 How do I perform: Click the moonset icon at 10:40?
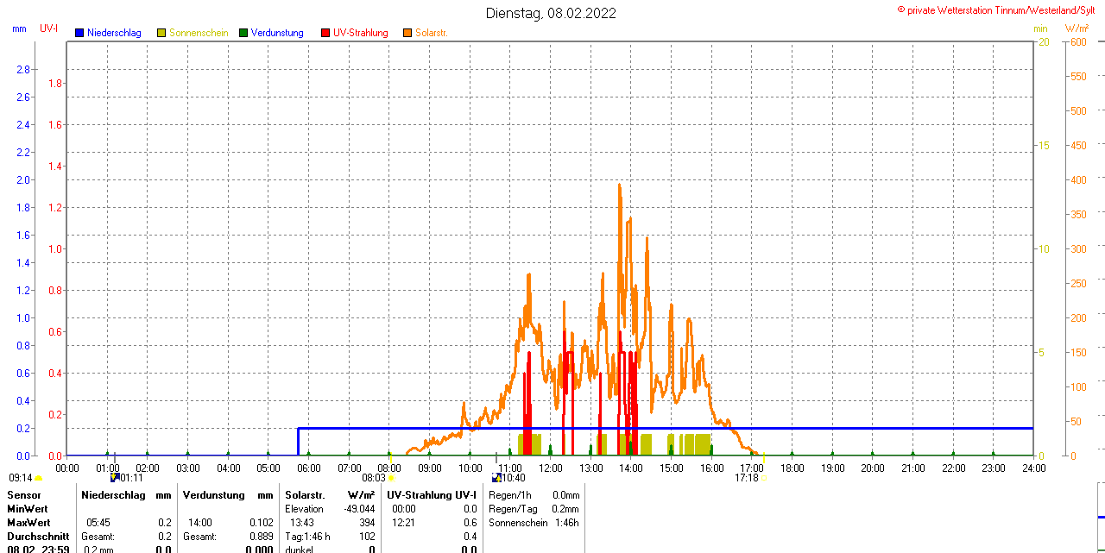coord(496,477)
